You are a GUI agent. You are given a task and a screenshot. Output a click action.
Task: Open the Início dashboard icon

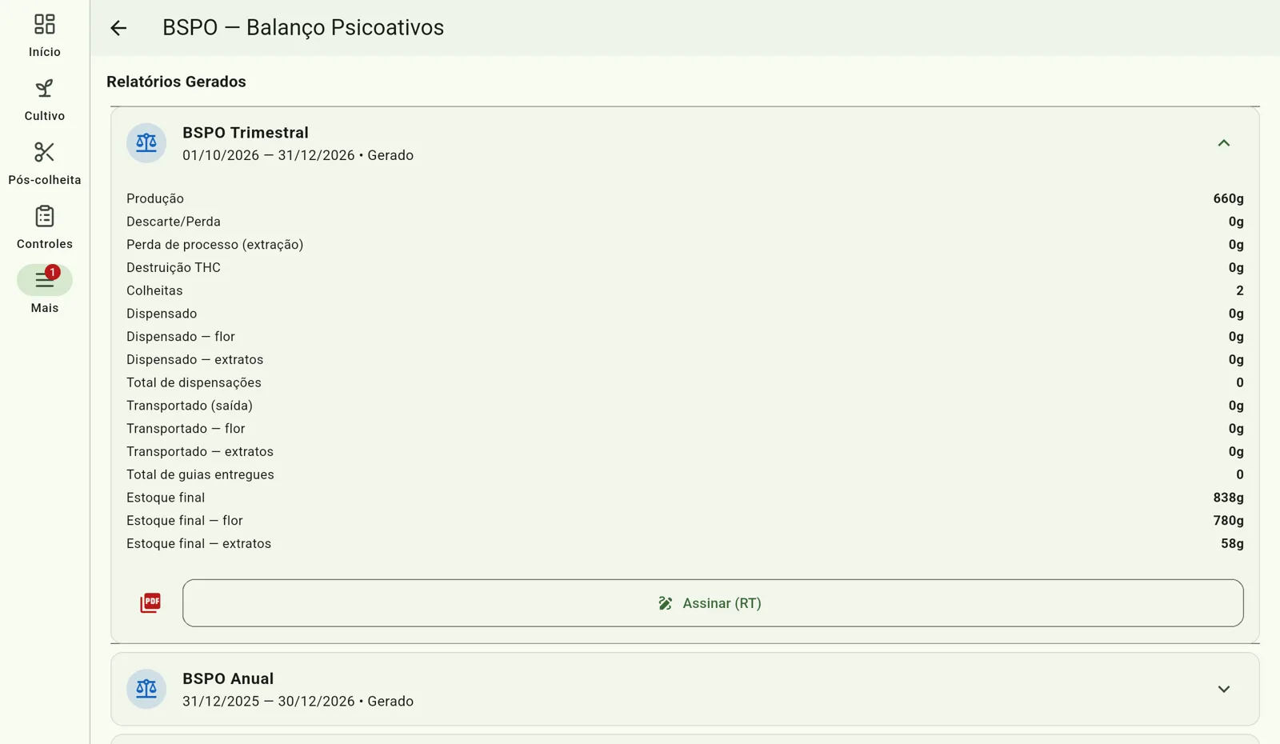(45, 24)
